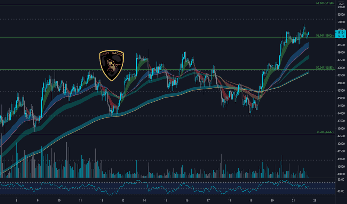347x204 pixels.
Task: Click the 40500 price axis label
Action: [341, 167]
